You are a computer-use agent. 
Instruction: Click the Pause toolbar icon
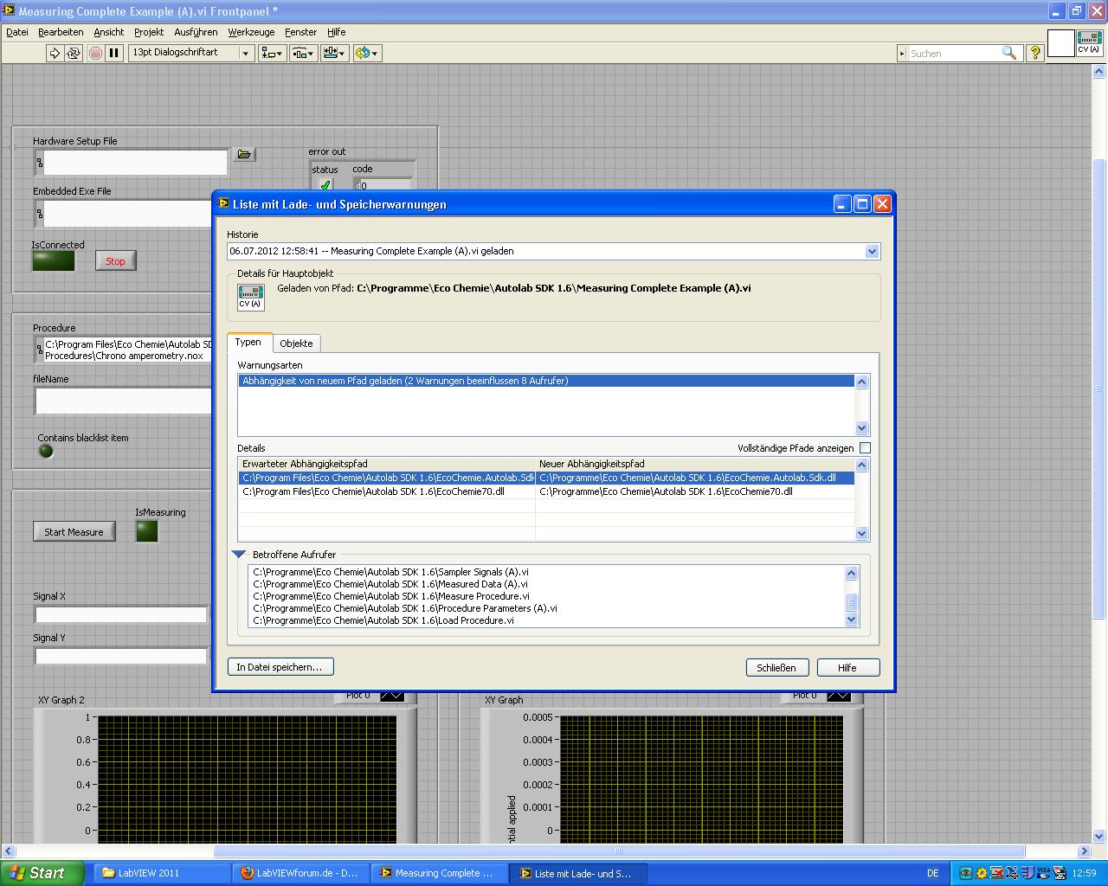(113, 53)
